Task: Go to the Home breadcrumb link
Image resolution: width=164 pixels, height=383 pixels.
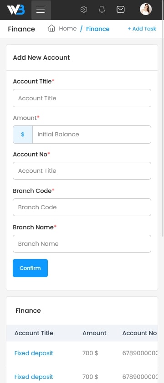Action: pyautogui.click(x=67, y=29)
